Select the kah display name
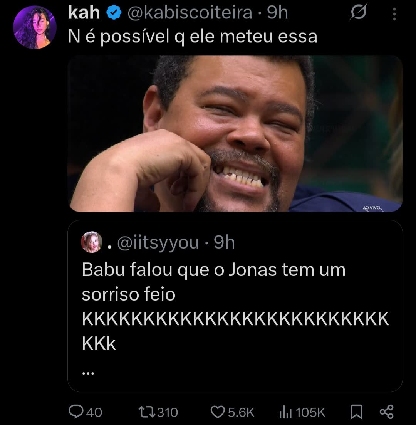This screenshot has width=416, height=425. tap(84, 13)
